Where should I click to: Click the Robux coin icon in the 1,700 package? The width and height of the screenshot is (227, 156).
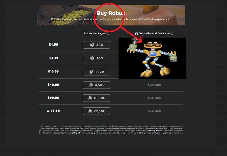(x=91, y=72)
